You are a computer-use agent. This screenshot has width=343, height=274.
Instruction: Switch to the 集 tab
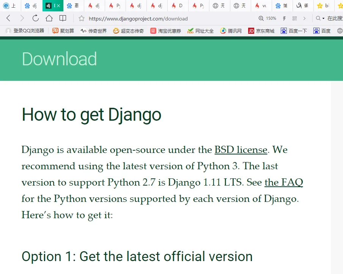[x=303, y=6]
